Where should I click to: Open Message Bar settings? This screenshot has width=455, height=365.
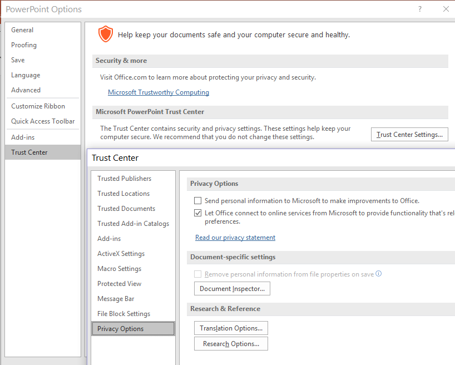133,299
